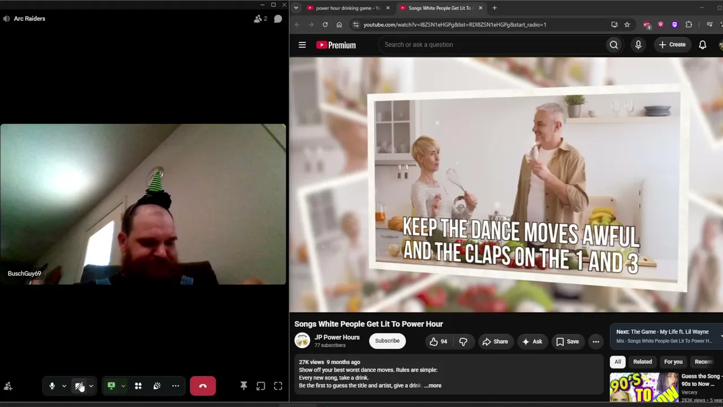Open the media controls toolbar icon

(709, 25)
